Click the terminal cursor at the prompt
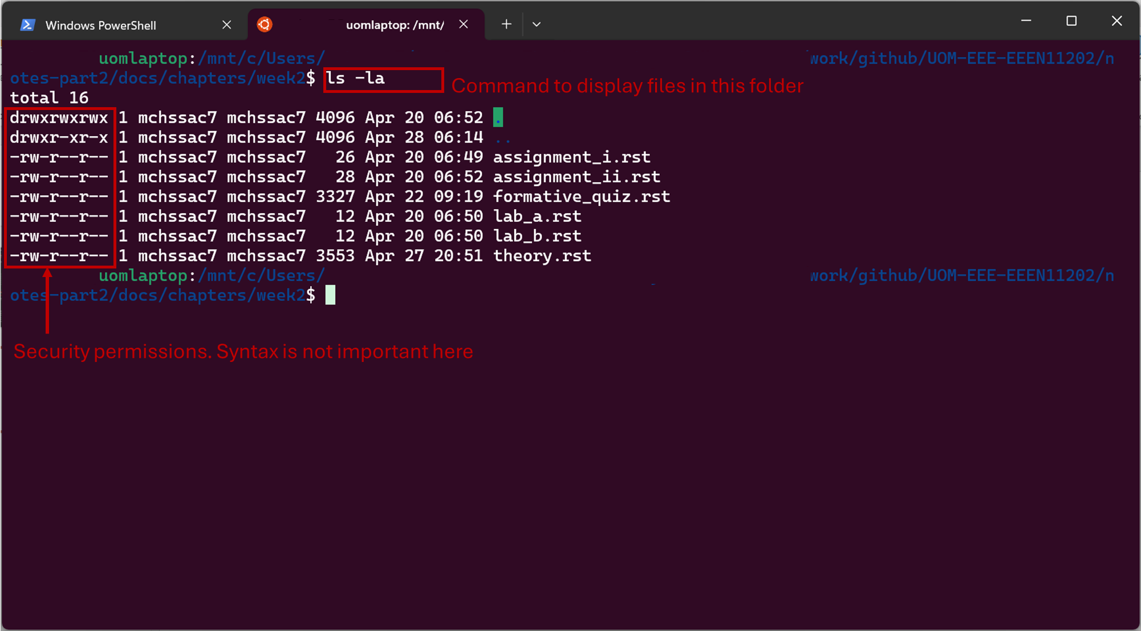 330,295
